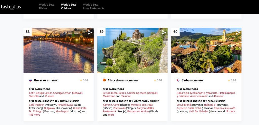Click the Russian flag icon
Screen dimensions: 259x125
[30, 80]
